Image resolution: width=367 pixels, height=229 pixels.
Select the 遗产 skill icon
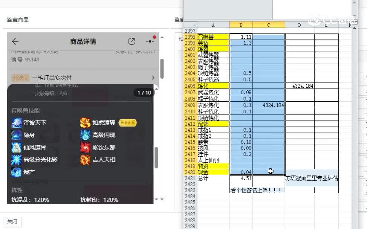coord(17,172)
